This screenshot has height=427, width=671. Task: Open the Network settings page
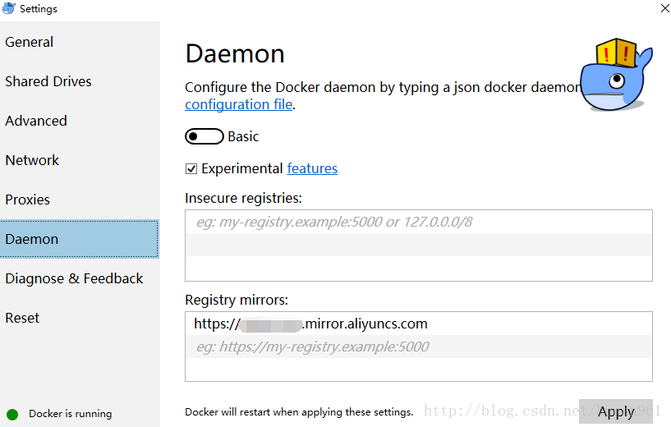(33, 160)
